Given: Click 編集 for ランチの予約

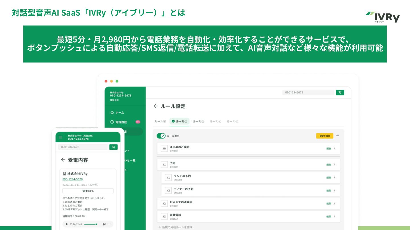Looking at the screenshot, I should pyautogui.click(x=329, y=178).
